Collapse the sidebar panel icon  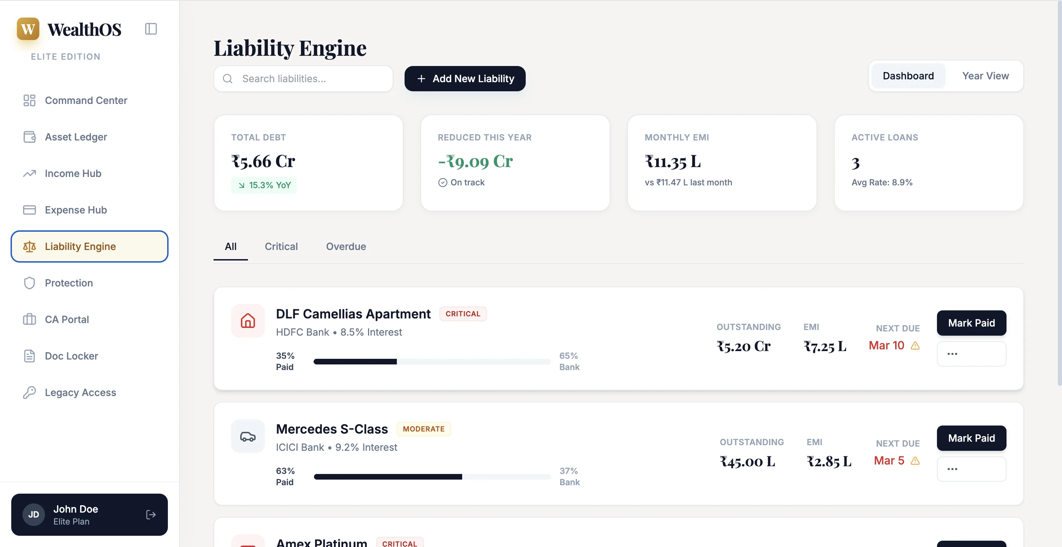click(151, 29)
